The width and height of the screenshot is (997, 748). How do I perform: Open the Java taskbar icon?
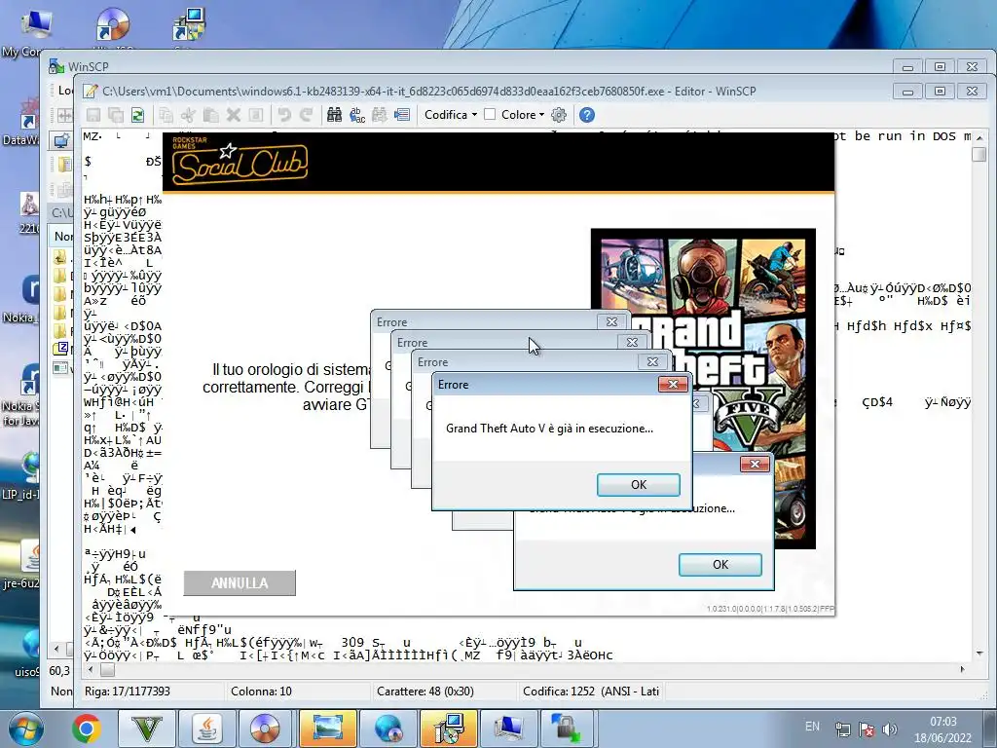pyautogui.click(x=207, y=729)
